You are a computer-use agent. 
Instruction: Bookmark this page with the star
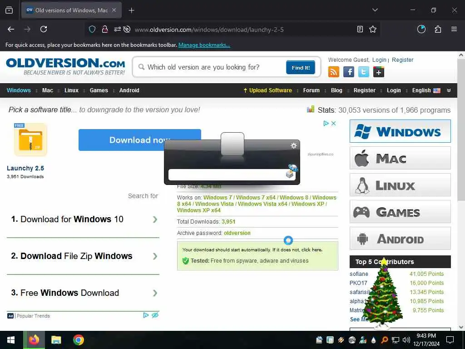click(373, 29)
